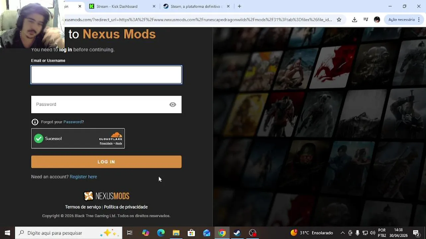Open the volume speaker tray icon

373,233
